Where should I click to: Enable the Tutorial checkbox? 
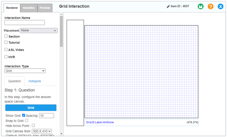(6, 42)
